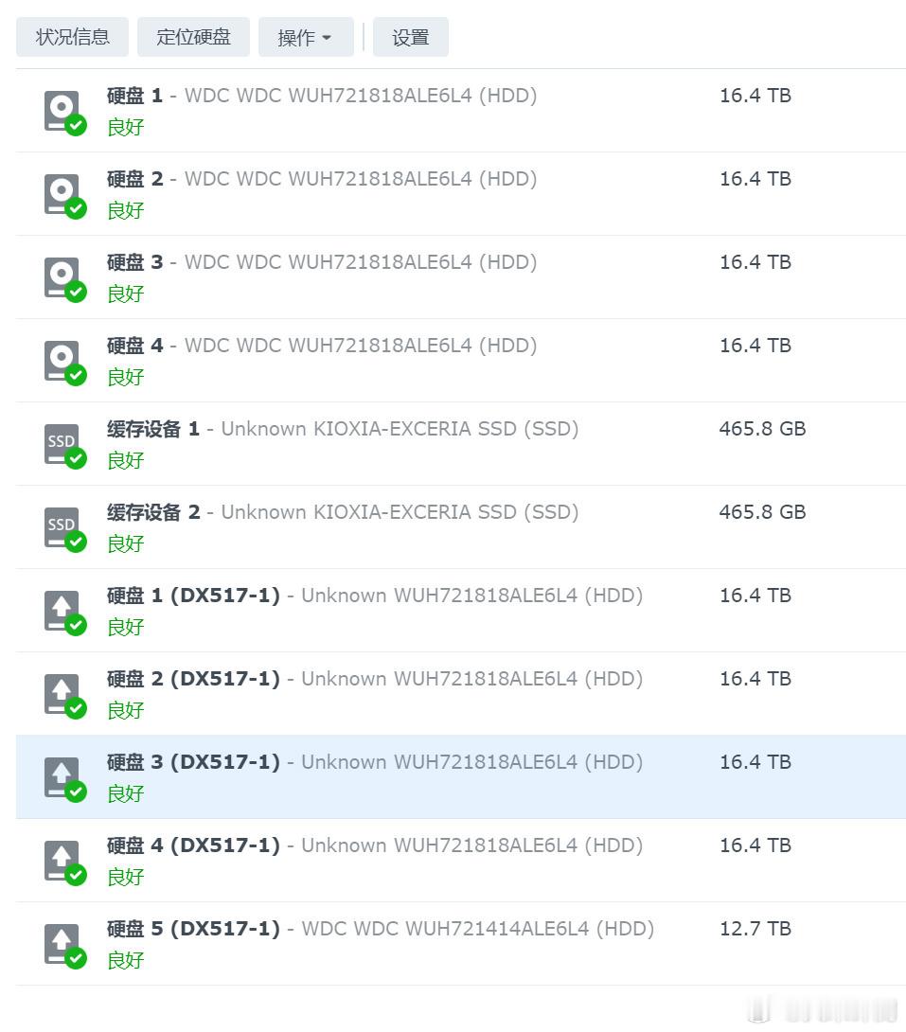Select the 硬盘 3 HDD icon
Image resolution: width=906 pixels, height=1032 pixels.
tap(62, 276)
